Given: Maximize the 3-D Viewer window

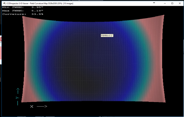Looking at the screenshot, I should coord(172,3).
